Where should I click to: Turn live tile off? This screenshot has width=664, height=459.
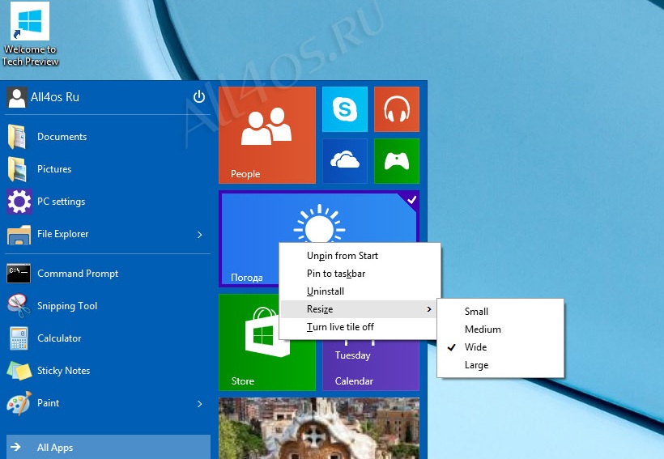pos(359,327)
